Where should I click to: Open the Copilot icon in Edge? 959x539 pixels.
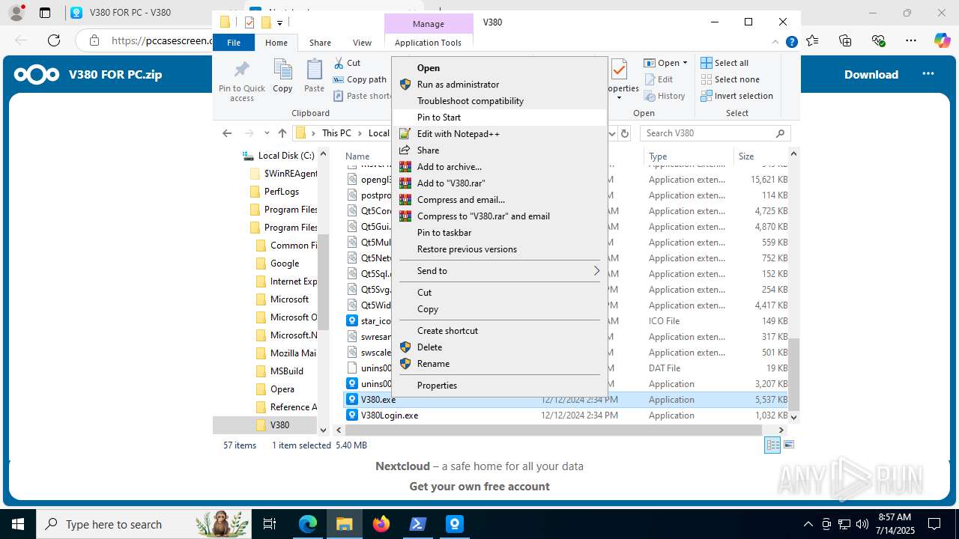pyautogui.click(x=942, y=40)
